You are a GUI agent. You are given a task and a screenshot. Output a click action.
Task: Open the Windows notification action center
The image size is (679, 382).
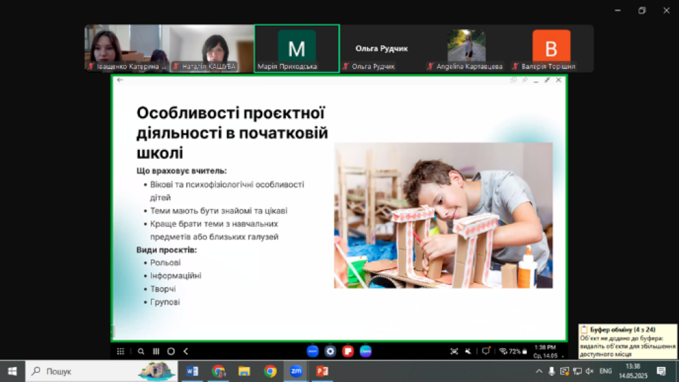click(x=661, y=371)
